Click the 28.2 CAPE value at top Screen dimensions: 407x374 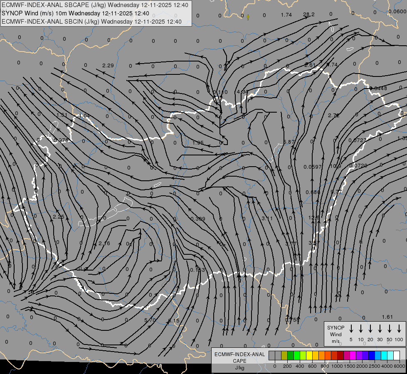309,14
